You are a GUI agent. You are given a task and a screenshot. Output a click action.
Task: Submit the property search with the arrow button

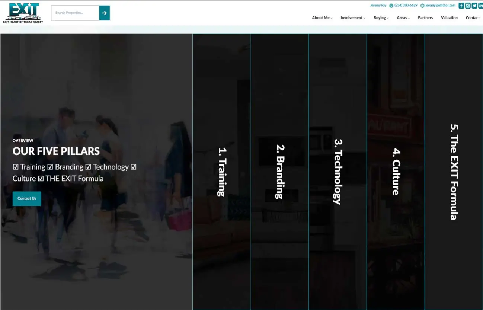tap(105, 13)
